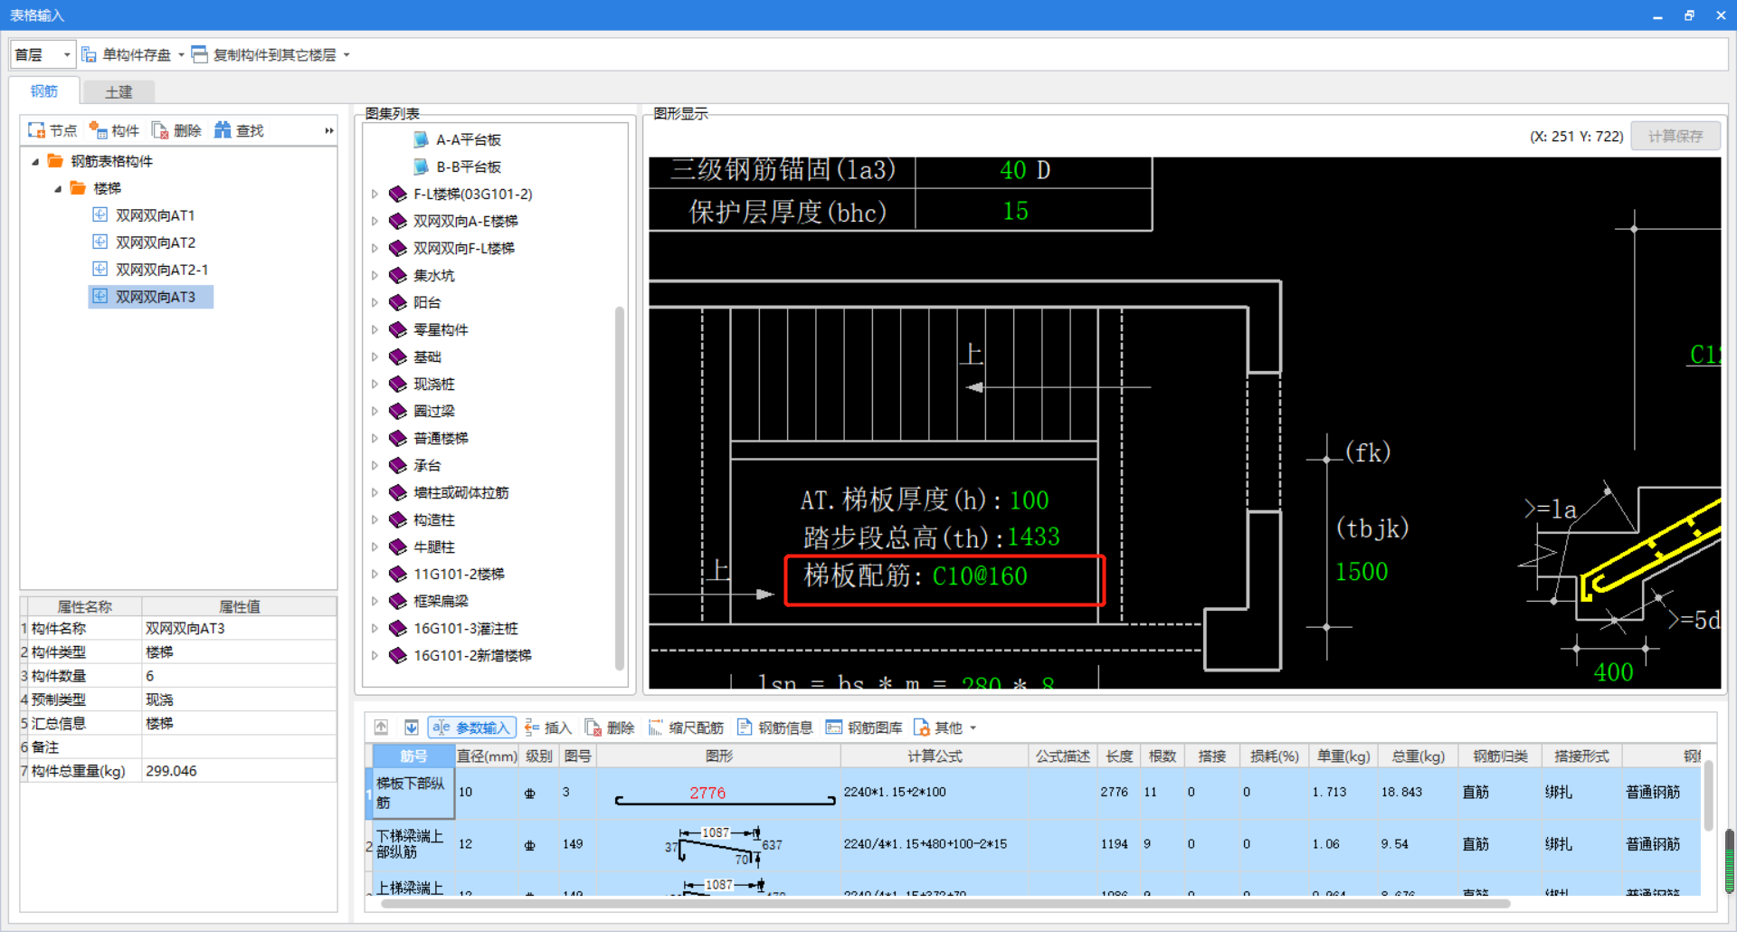
Task: Click the move row up arrow icon
Action: (381, 728)
